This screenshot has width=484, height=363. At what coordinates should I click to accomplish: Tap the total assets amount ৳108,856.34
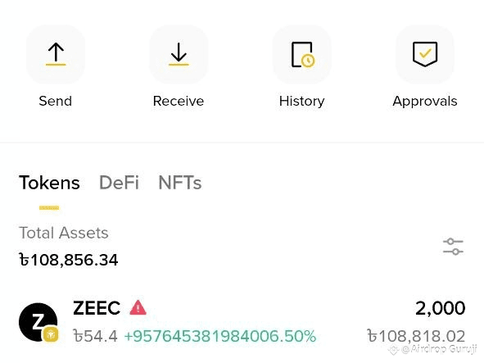pyautogui.click(x=69, y=260)
